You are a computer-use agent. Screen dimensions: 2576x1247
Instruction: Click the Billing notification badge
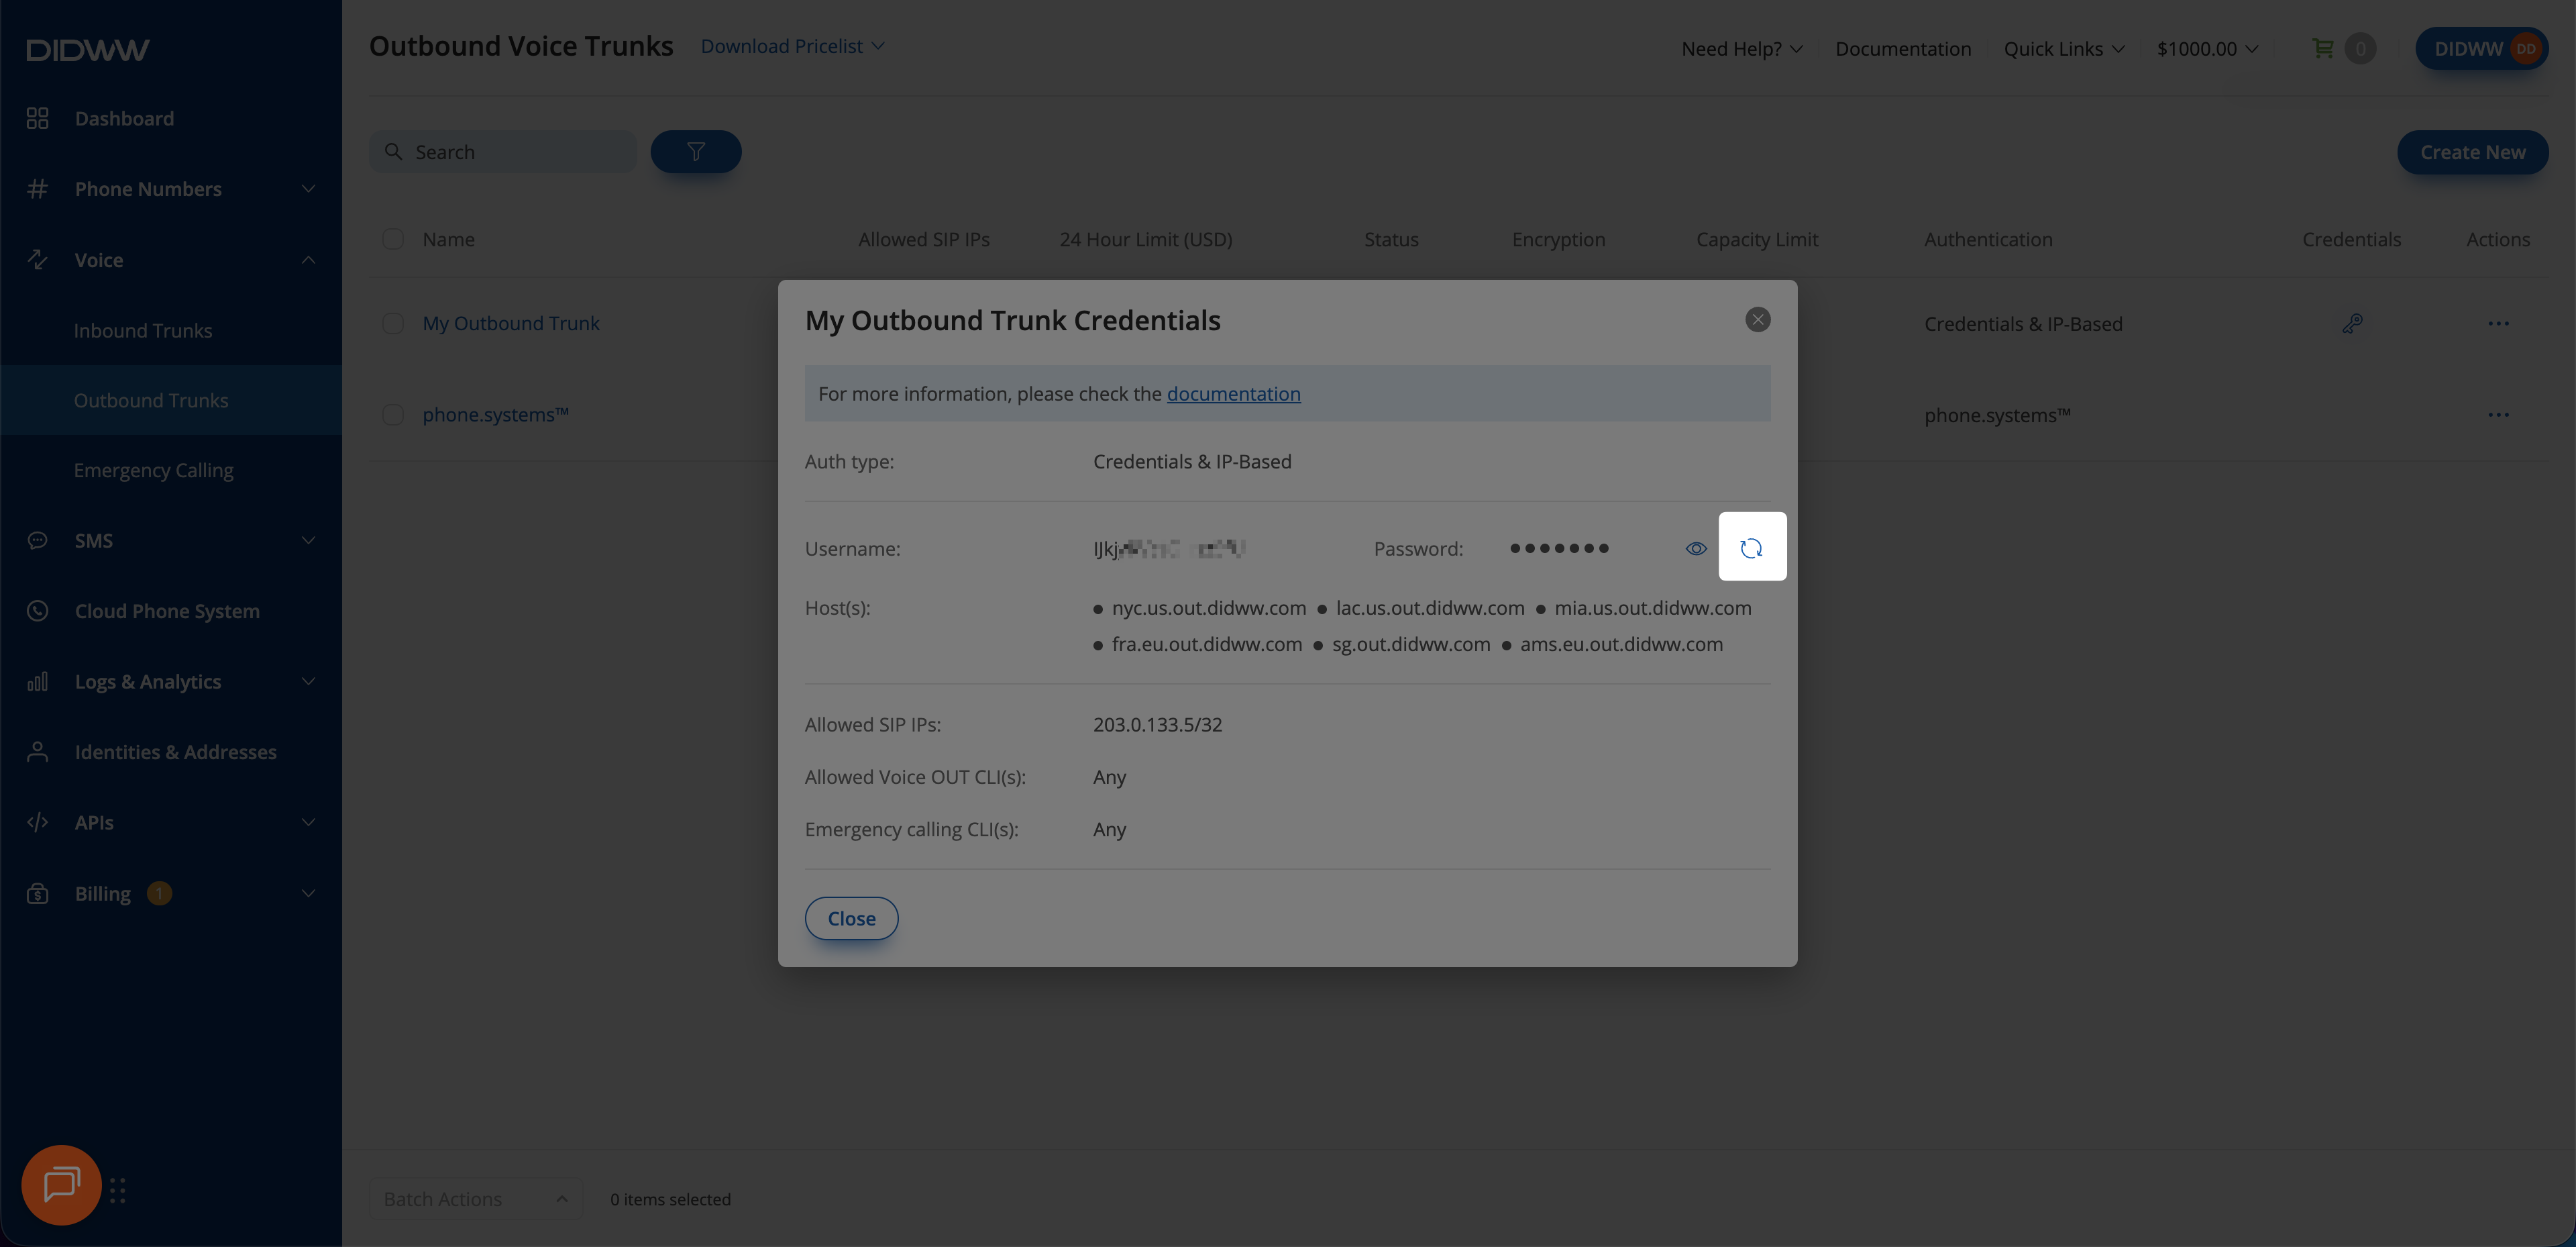pyautogui.click(x=158, y=893)
